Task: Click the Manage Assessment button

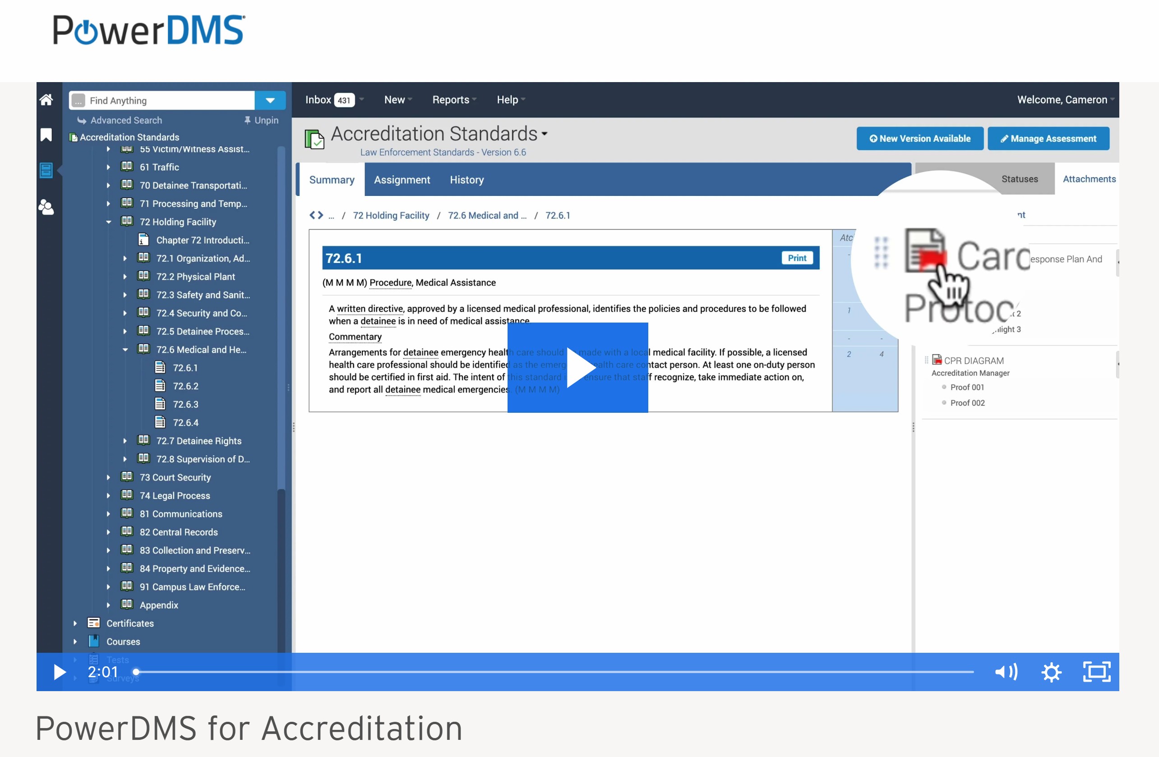Action: click(1048, 139)
